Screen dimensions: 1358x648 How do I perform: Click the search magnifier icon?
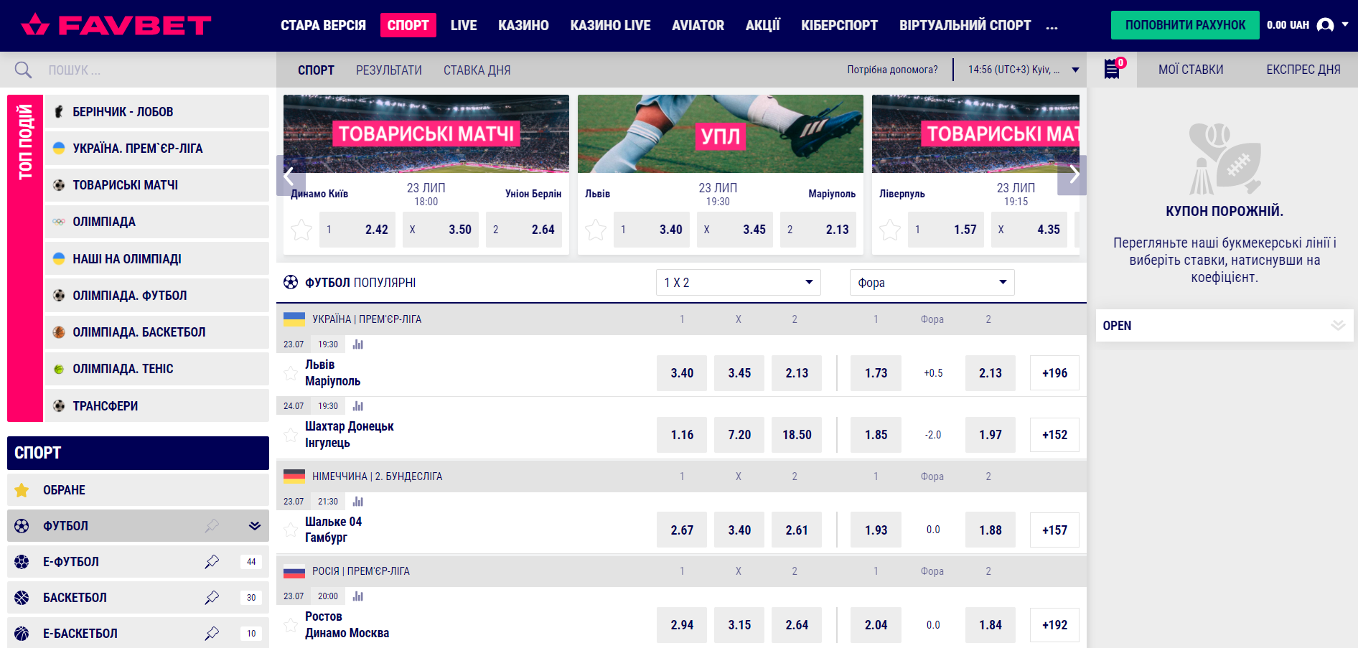pyautogui.click(x=23, y=70)
